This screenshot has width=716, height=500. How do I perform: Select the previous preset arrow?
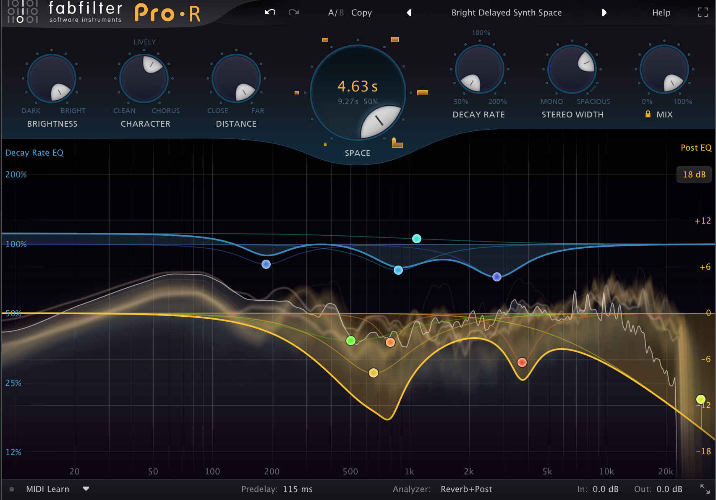tap(409, 13)
